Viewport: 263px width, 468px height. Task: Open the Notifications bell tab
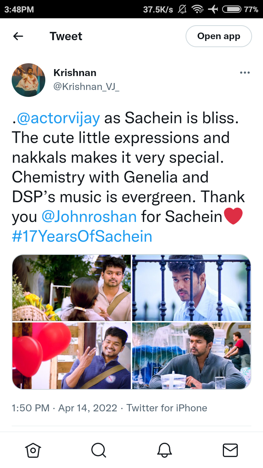pyautogui.click(x=164, y=450)
